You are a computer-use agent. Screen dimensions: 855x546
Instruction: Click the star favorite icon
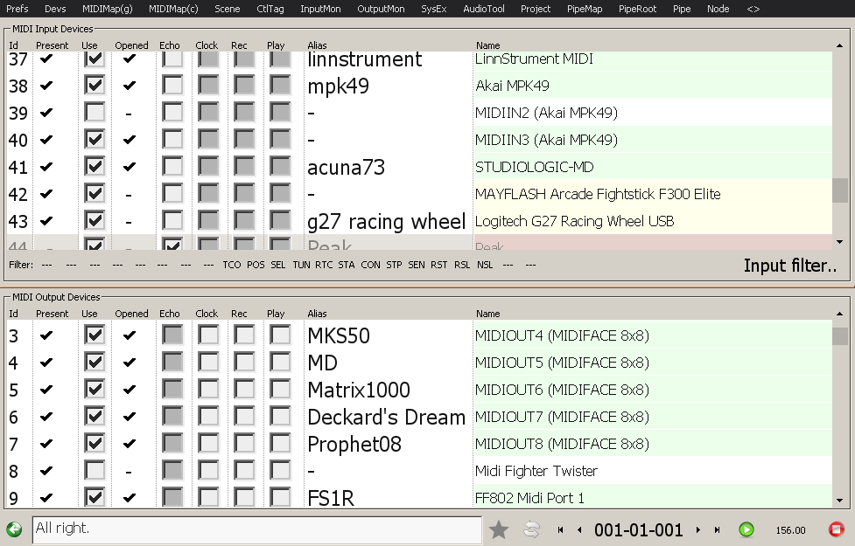click(x=499, y=529)
